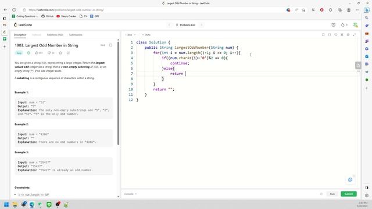
Task: Go back with the browser back arrow
Action: click(x=5, y=10)
